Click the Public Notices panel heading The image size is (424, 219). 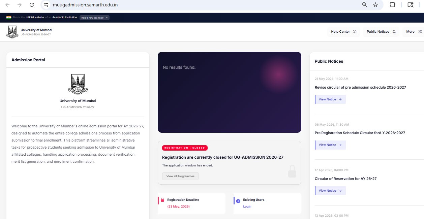coord(329,61)
